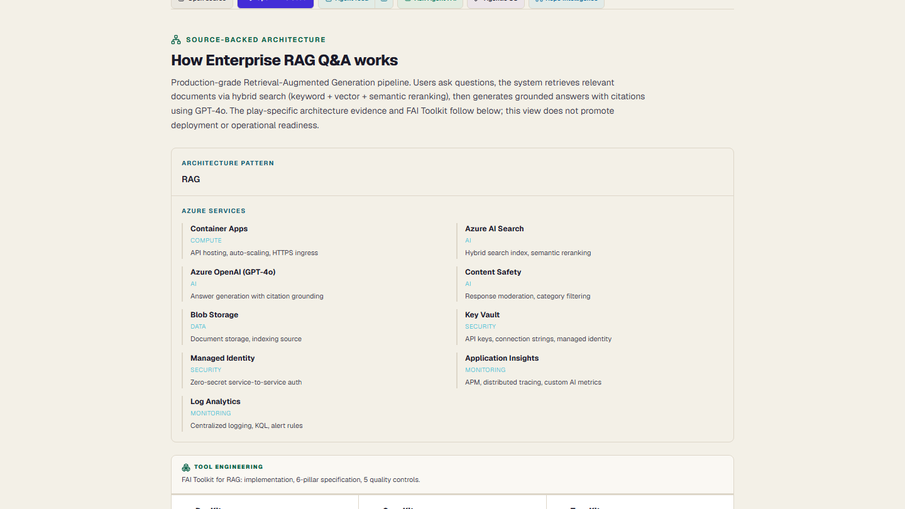Click the 'AI' tag under Content Safety
Screen dimensions: 905x509
tap(468, 284)
